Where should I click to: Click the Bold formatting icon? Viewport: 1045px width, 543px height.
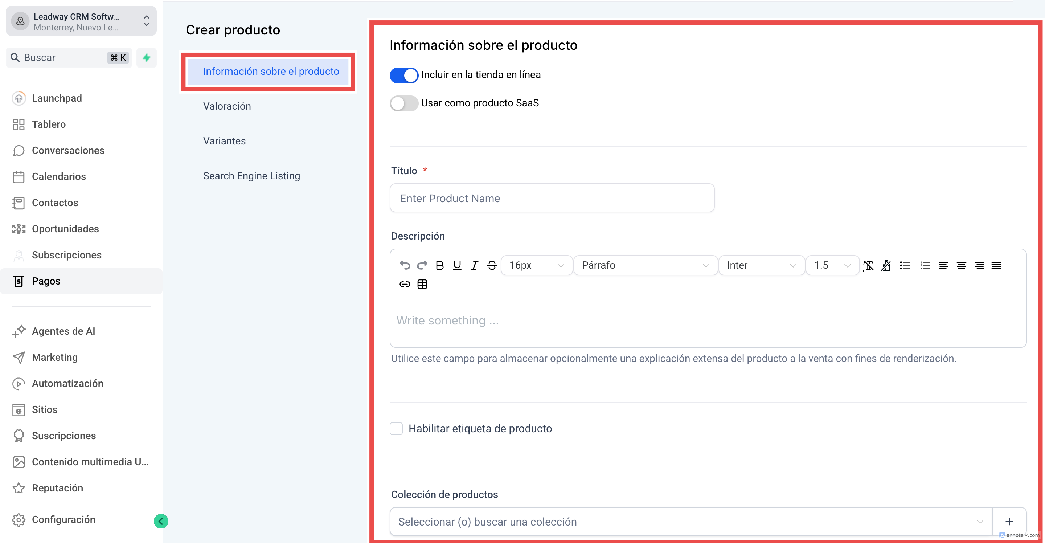pos(439,265)
